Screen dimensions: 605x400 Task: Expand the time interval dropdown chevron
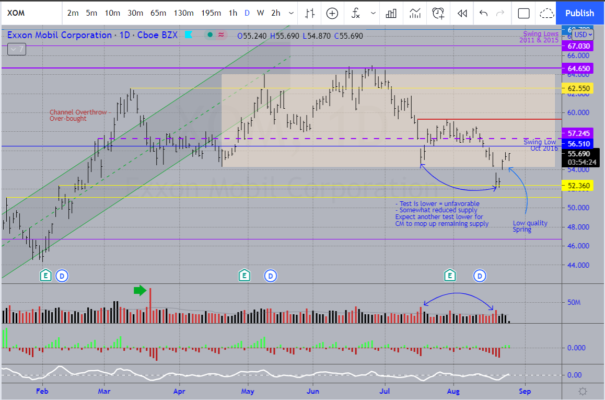[291, 13]
